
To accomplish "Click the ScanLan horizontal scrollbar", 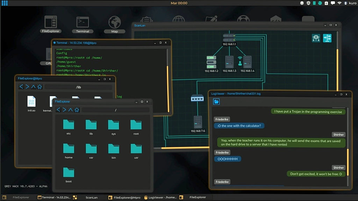I will point(185,148).
